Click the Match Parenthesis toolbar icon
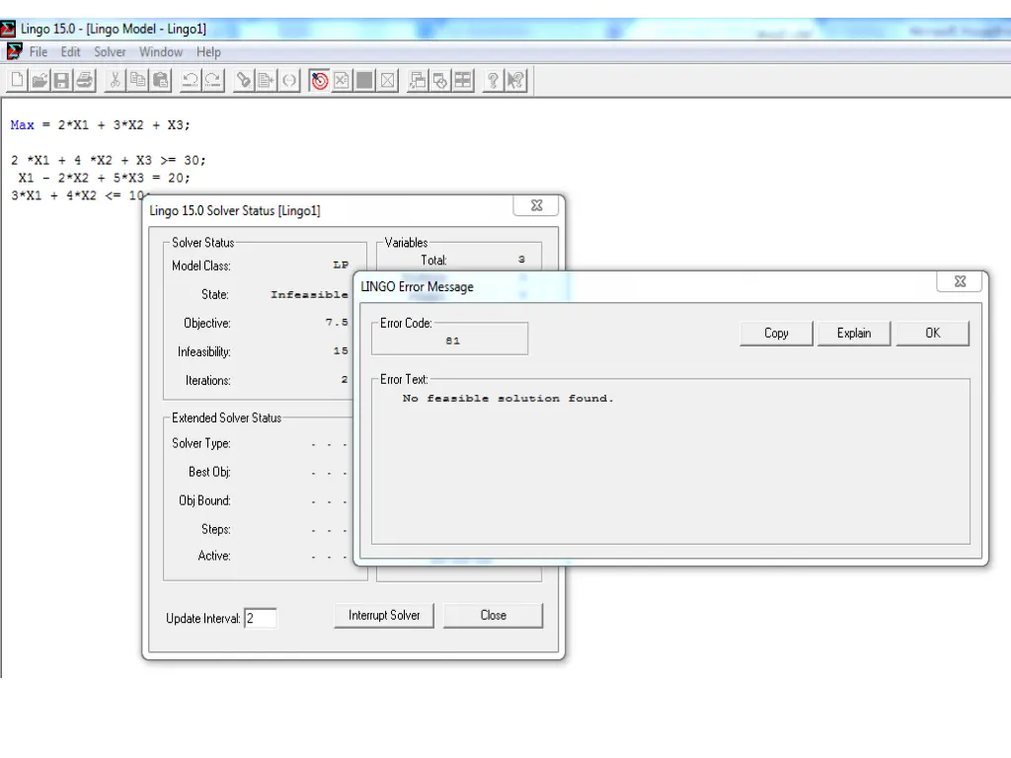 point(289,81)
